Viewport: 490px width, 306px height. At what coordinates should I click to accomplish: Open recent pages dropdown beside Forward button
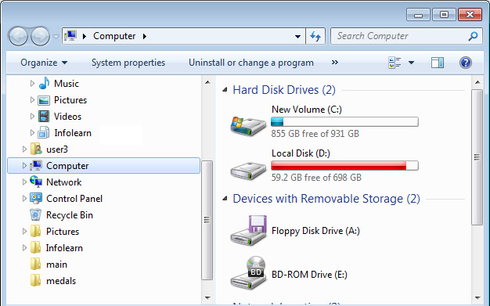(56, 37)
